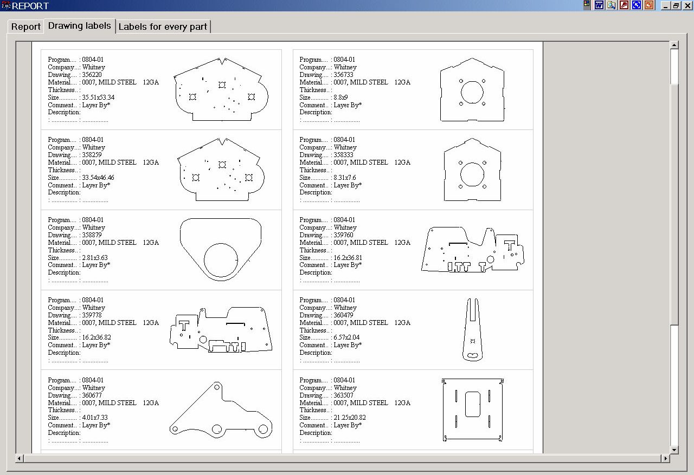Click the slotted arm thumbnail for drawing 360479
The height and width of the screenshot is (475, 694).
(472, 329)
